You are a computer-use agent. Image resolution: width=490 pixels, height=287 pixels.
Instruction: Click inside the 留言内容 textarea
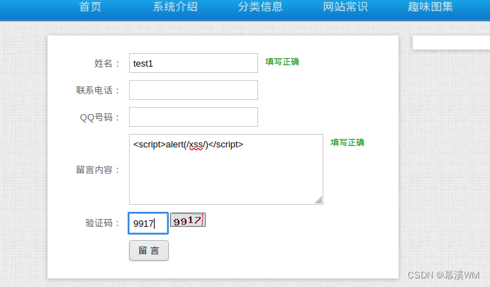[226, 169]
